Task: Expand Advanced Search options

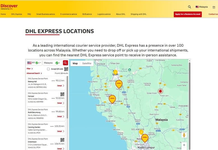Action: (34, 73)
